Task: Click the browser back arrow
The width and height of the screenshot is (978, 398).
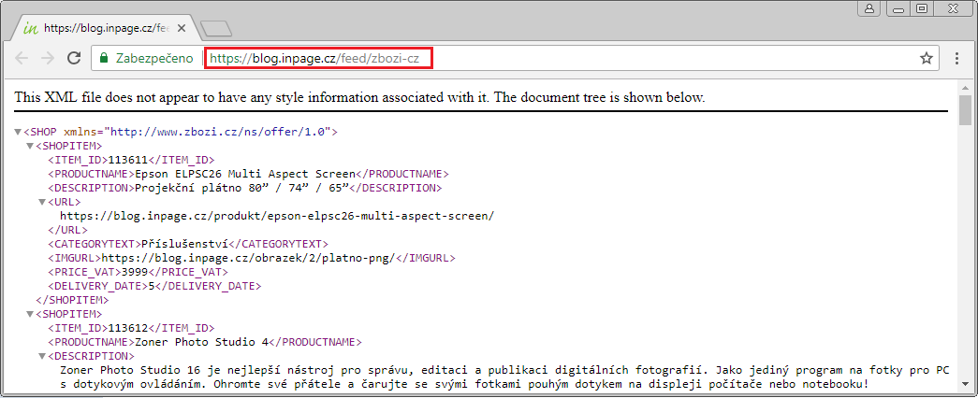Action: (x=22, y=58)
